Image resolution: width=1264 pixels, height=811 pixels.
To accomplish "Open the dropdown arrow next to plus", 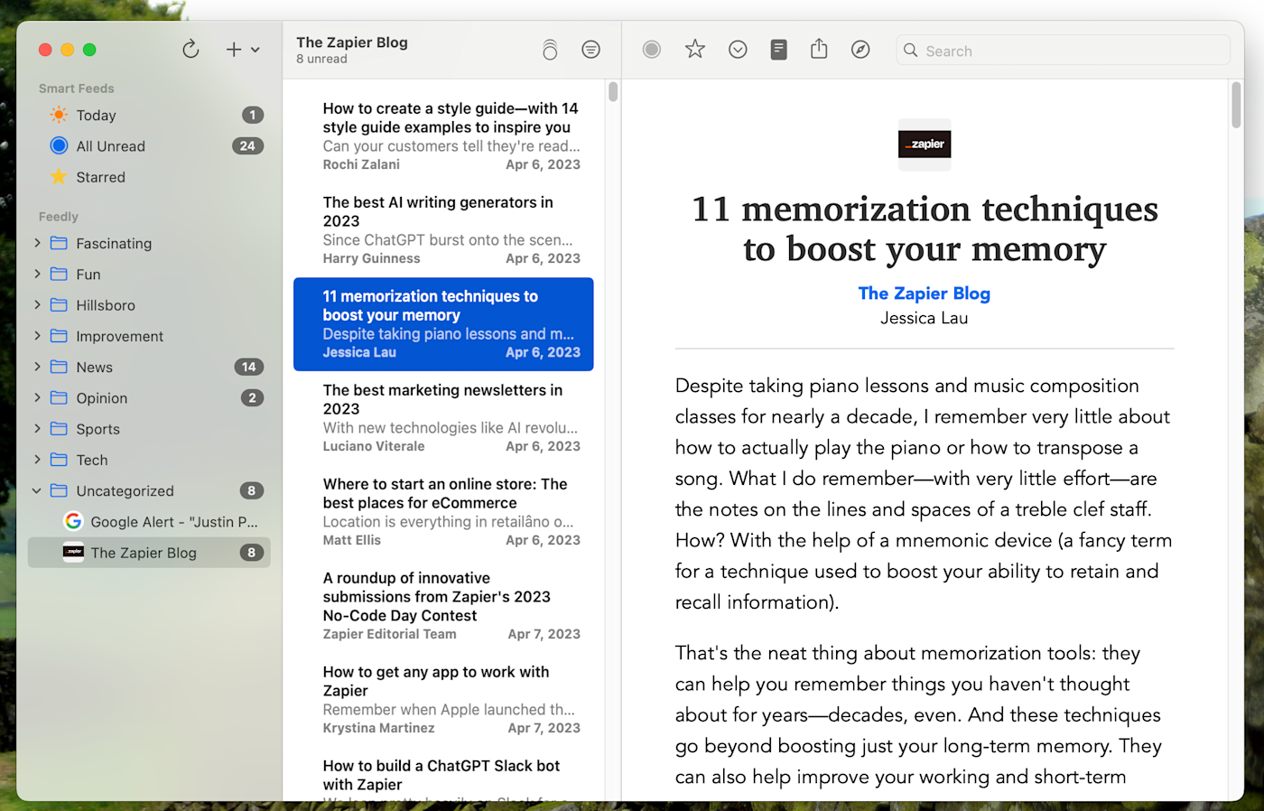I will 256,51.
